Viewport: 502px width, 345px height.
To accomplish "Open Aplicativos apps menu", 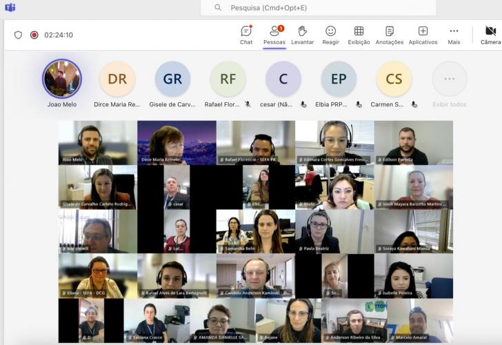I will tap(423, 34).
